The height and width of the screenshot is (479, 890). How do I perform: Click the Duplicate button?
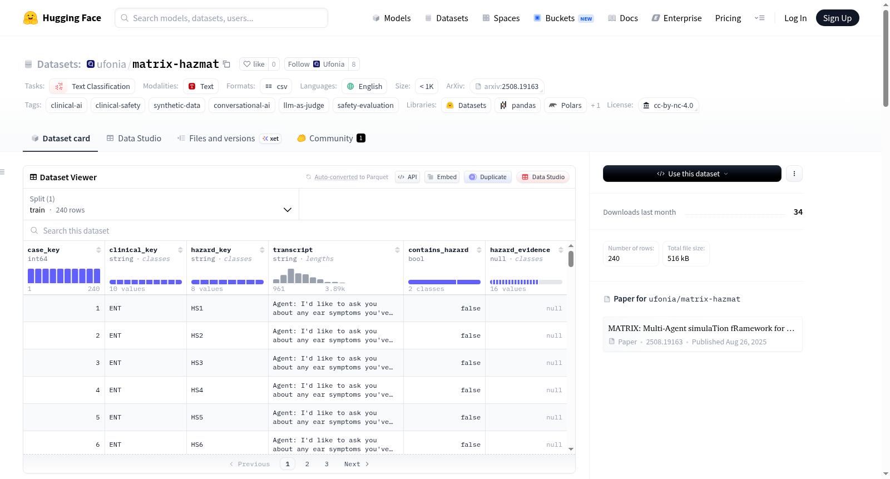[x=488, y=177]
